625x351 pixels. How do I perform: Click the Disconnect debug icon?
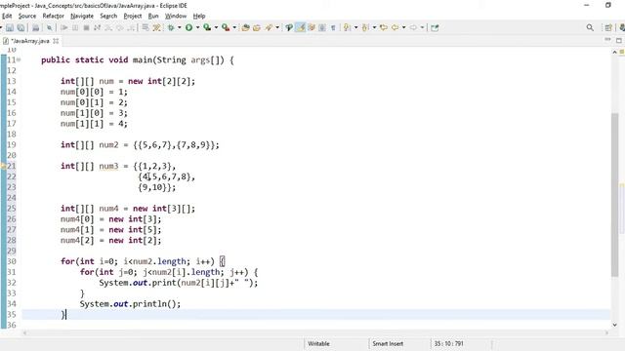[97, 28]
